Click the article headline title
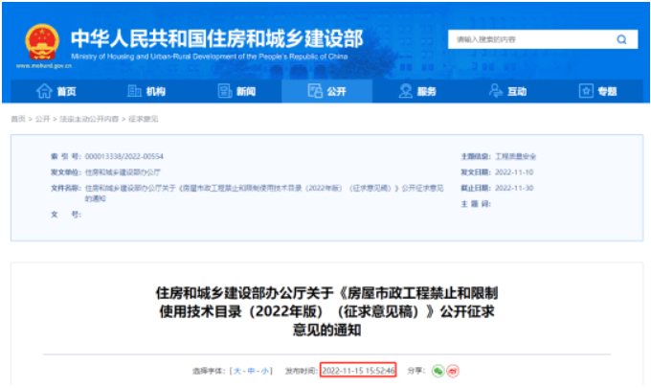Image resolution: width=651 pixels, height=388 pixels. point(326,311)
